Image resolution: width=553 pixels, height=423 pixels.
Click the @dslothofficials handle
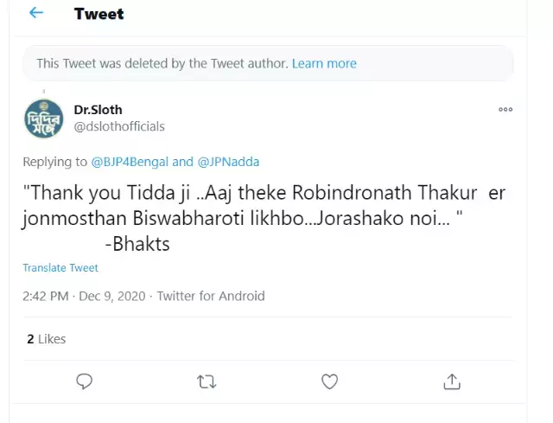click(119, 126)
